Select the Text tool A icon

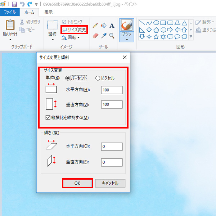[x=112, y=26]
